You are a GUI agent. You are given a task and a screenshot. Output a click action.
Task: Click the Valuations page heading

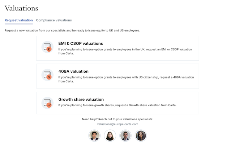(x=21, y=8)
